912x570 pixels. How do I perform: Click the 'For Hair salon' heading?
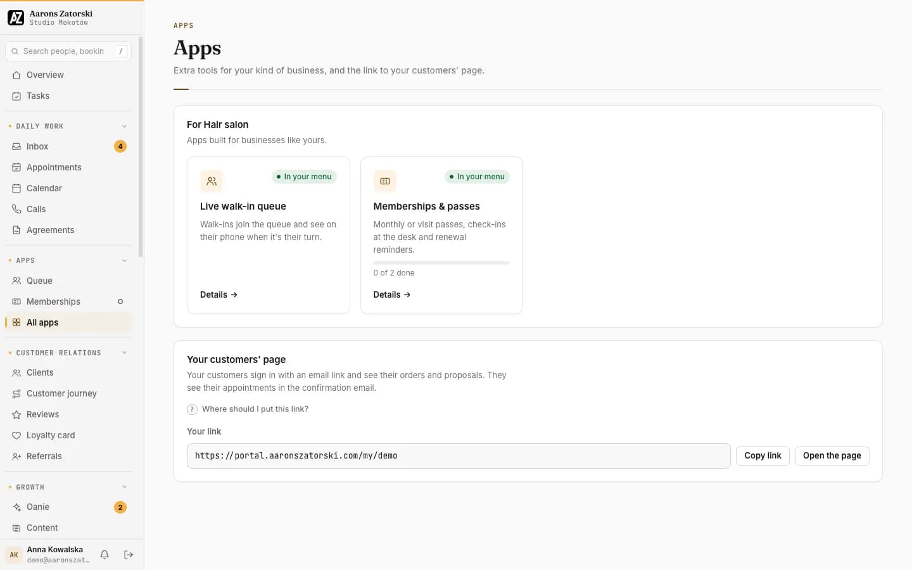[218, 125]
